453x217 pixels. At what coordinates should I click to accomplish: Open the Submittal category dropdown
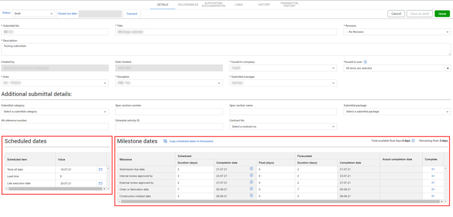[x=55, y=112]
